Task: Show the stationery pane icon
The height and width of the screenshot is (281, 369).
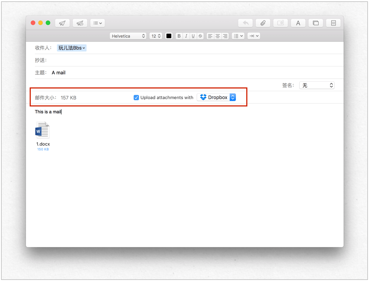Action: tap(333, 23)
